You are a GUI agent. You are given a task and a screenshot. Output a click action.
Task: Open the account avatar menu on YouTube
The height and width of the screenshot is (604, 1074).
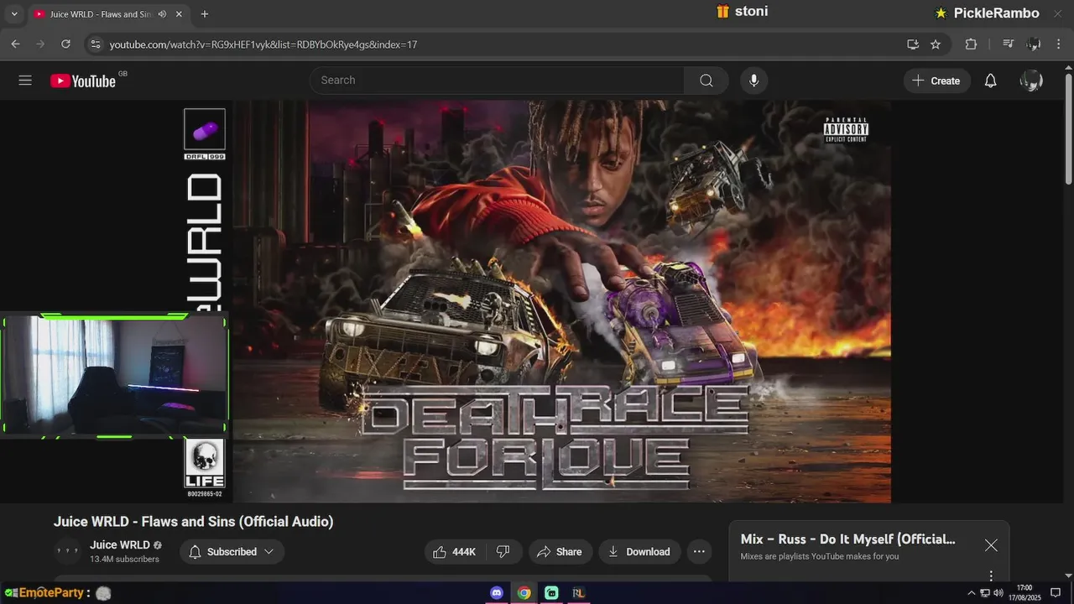[x=1031, y=81]
